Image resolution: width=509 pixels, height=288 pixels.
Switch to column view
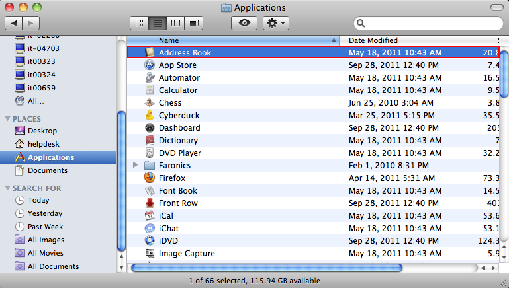pyautogui.click(x=175, y=23)
